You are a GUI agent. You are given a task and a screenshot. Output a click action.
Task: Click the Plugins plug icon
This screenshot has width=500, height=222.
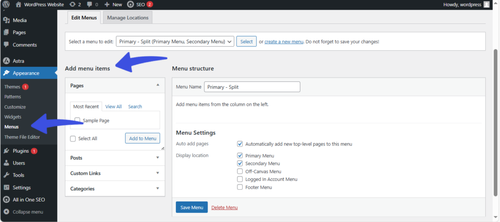coord(6,151)
